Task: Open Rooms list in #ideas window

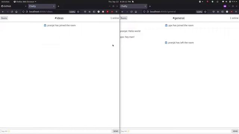Action: [x=4, y=18]
